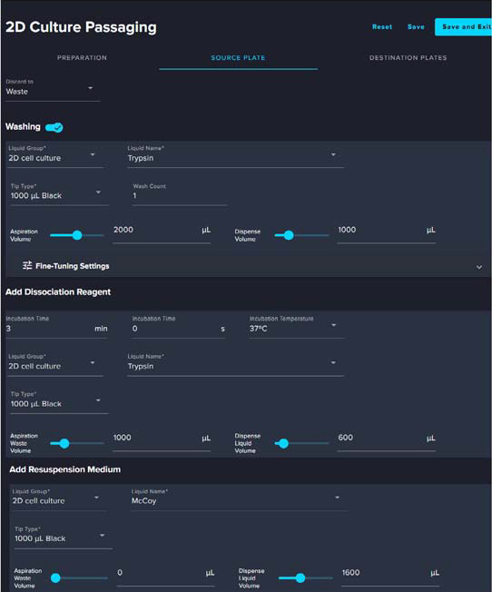Click Washing Aspiration Volume slider handle
492x592 pixels.
pyautogui.click(x=77, y=235)
